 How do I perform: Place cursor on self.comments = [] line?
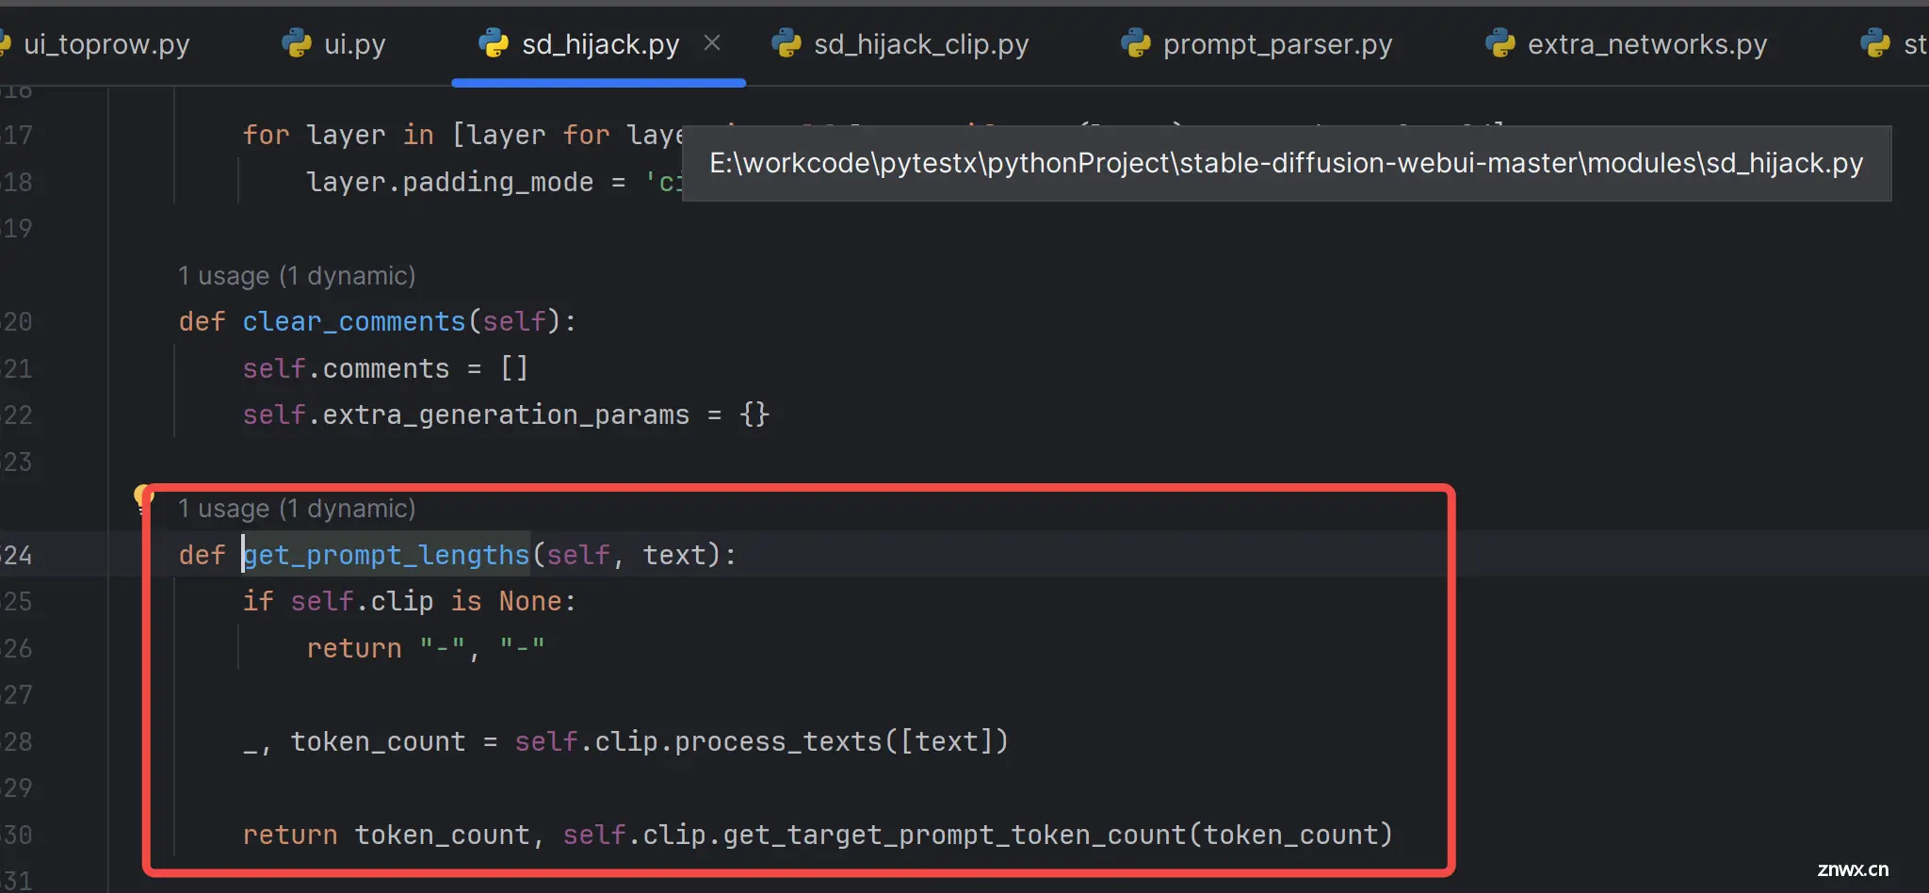click(x=385, y=368)
